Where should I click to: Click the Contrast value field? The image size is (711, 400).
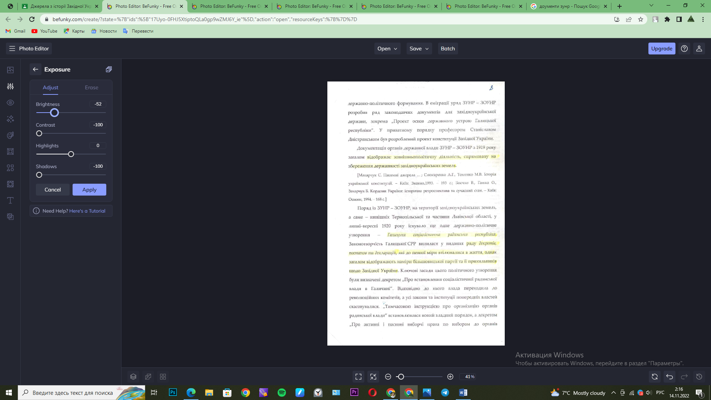coord(98,125)
